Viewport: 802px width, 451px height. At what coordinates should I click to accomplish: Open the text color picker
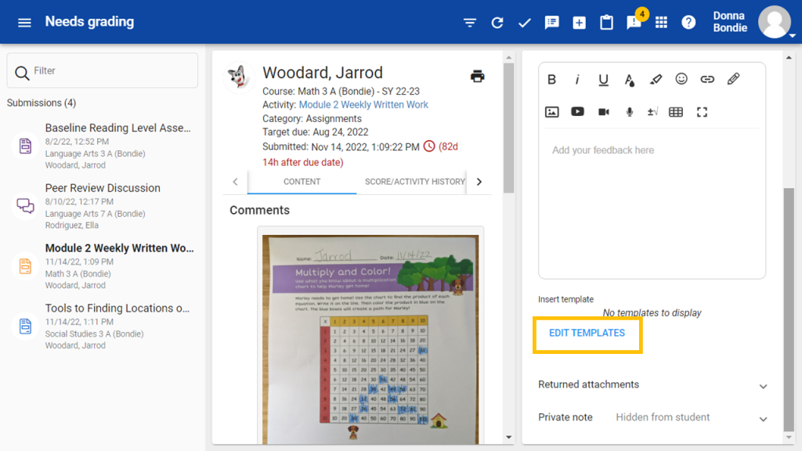pyautogui.click(x=629, y=79)
